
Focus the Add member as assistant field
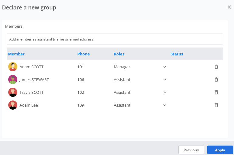(x=115, y=39)
